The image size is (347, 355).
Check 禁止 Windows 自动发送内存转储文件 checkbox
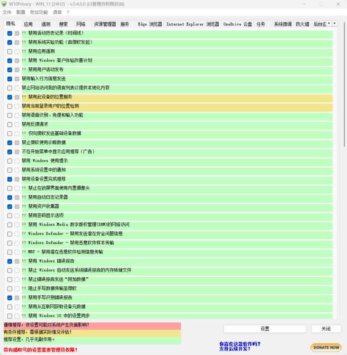tap(10, 270)
